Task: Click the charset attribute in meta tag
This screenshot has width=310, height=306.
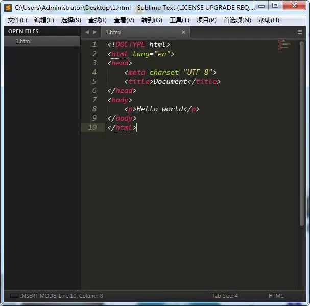Action: (x=164, y=72)
